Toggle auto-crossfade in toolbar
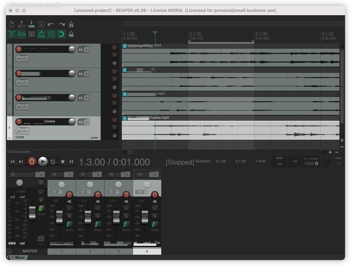 (12, 34)
